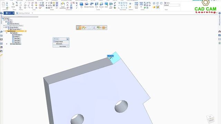Screen dimensions: 221x124
Task: Click the Paste clipboard icon
Action: (x=3, y=4)
